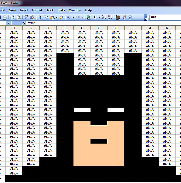Select topmost #N/A cell in column E

click(65, 33)
